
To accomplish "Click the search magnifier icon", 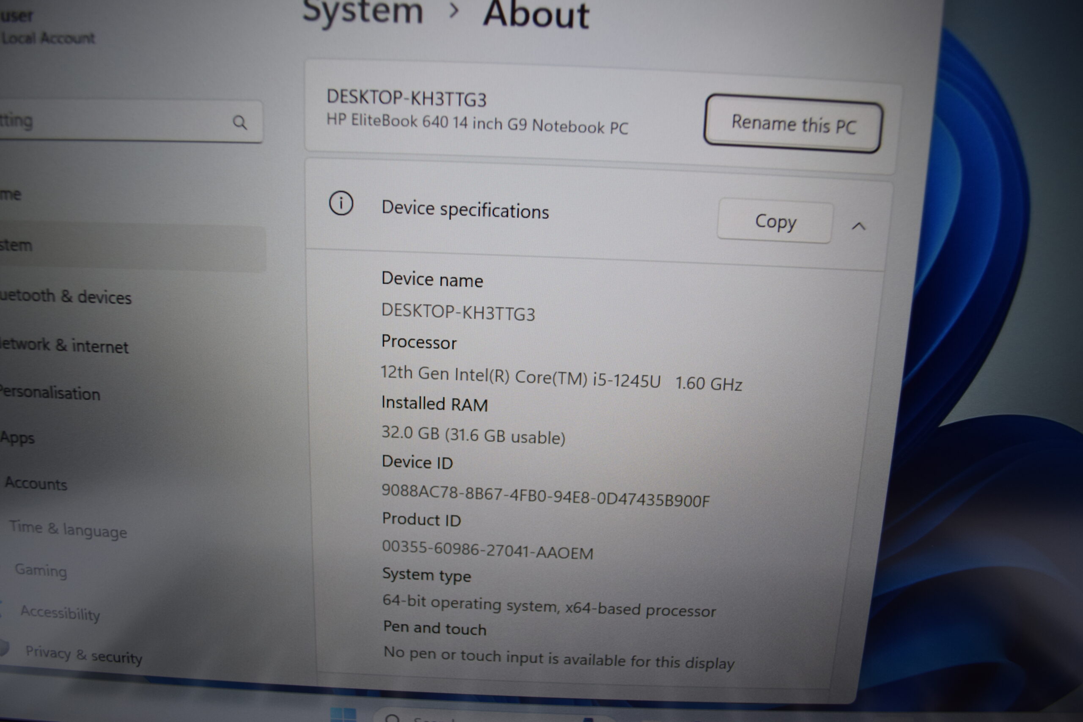I will tap(239, 123).
